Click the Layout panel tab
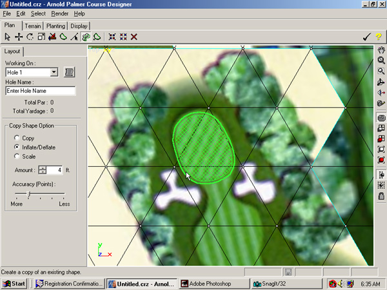 pyautogui.click(x=12, y=52)
